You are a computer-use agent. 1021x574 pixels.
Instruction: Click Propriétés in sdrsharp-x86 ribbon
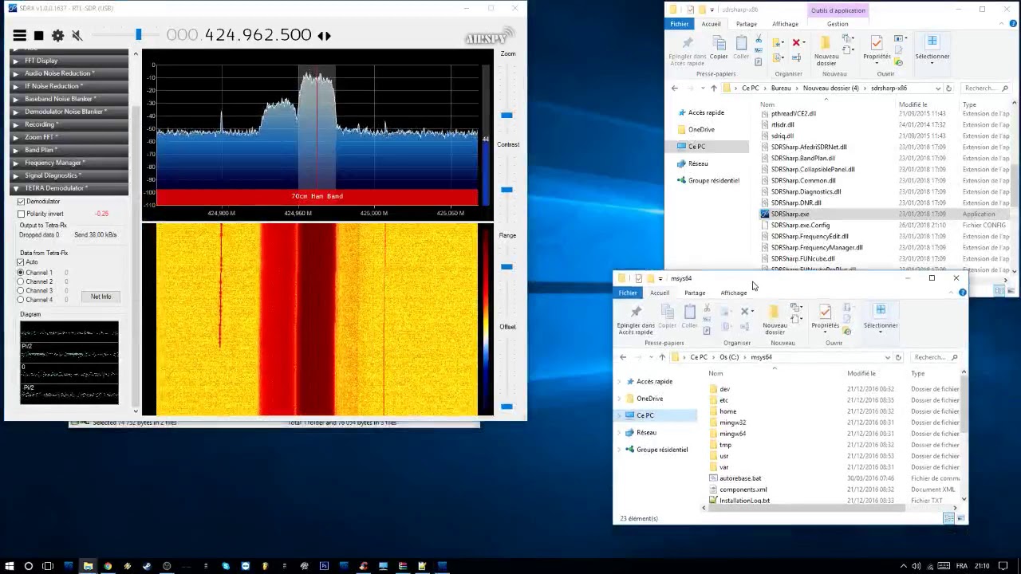(877, 48)
